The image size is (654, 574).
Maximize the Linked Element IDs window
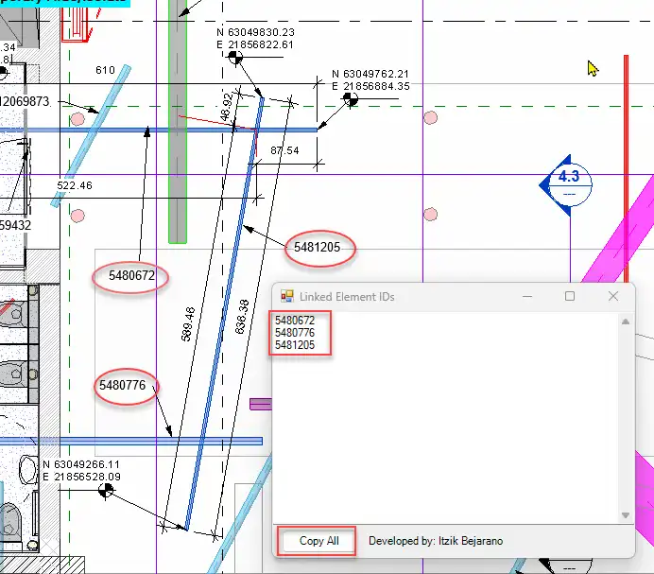point(570,296)
